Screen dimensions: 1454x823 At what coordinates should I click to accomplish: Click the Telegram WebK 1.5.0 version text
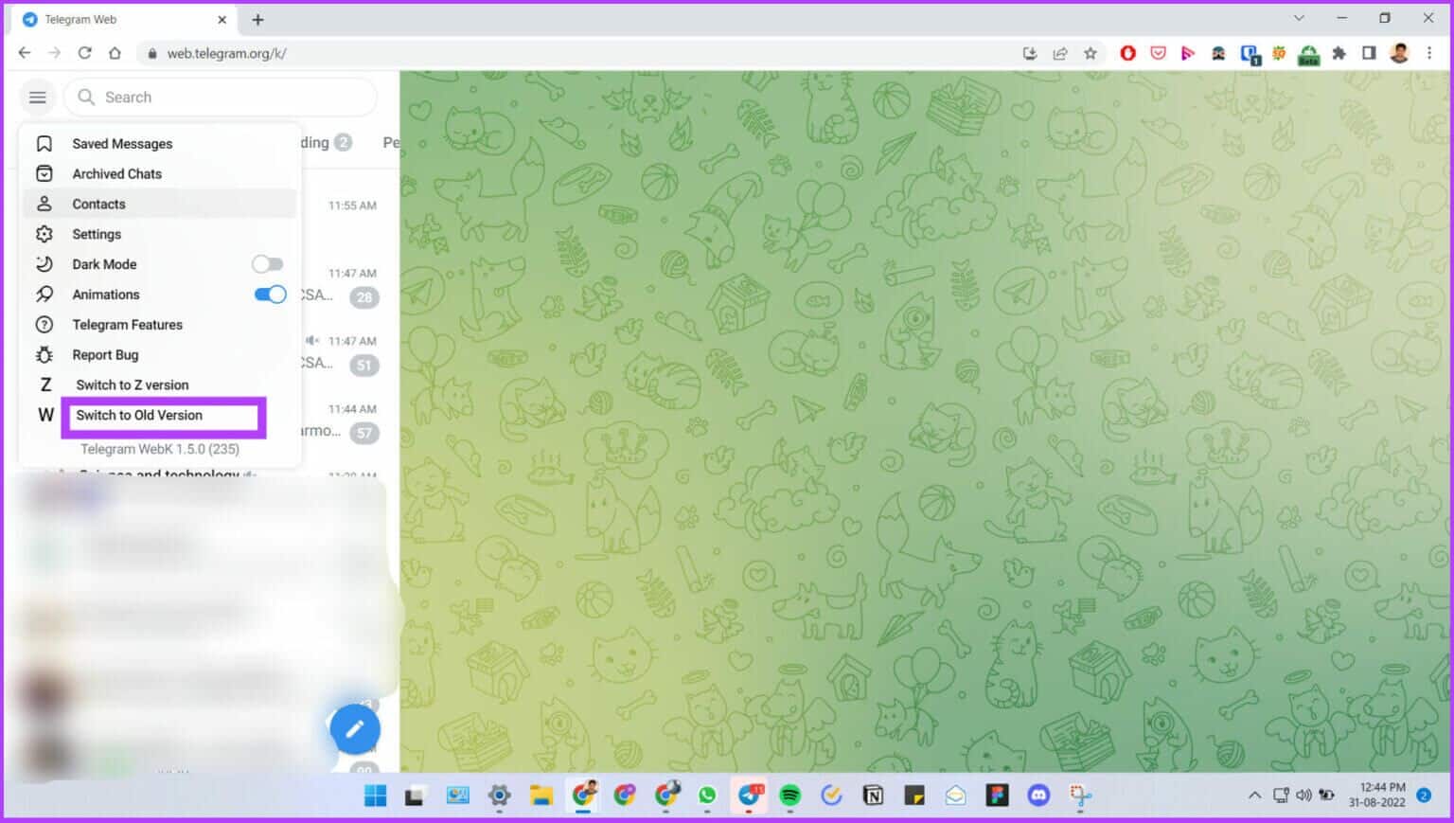click(x=160, y=449)
